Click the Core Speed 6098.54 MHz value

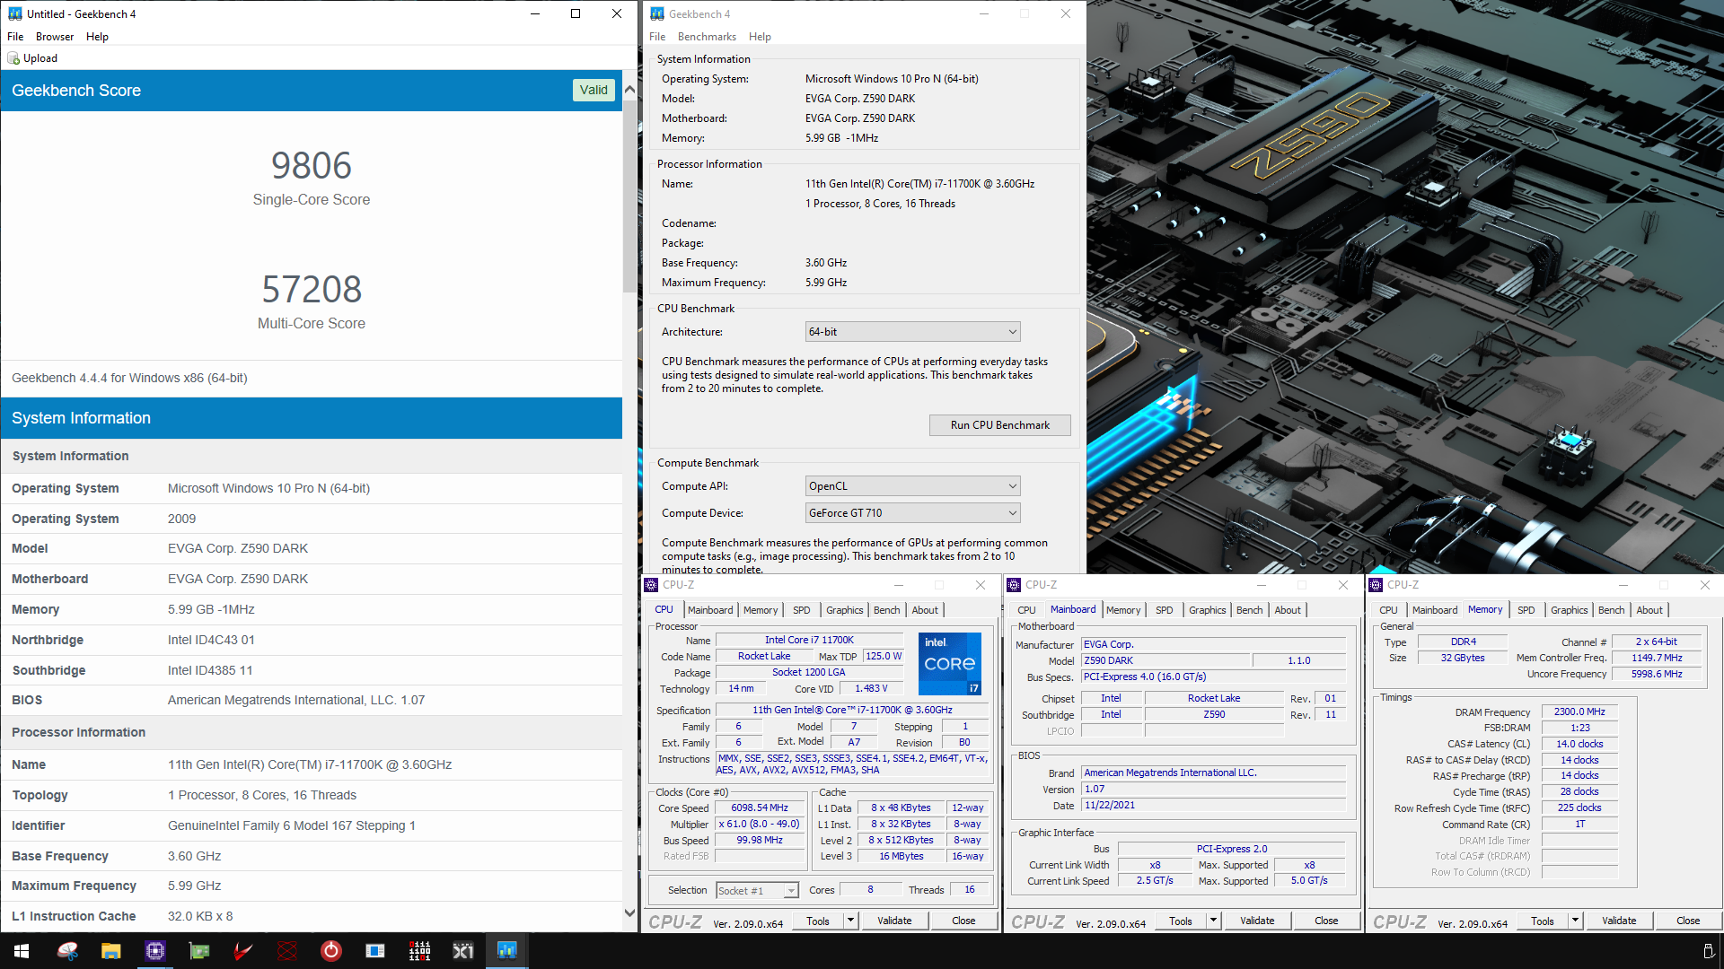[x=760, y=807]
